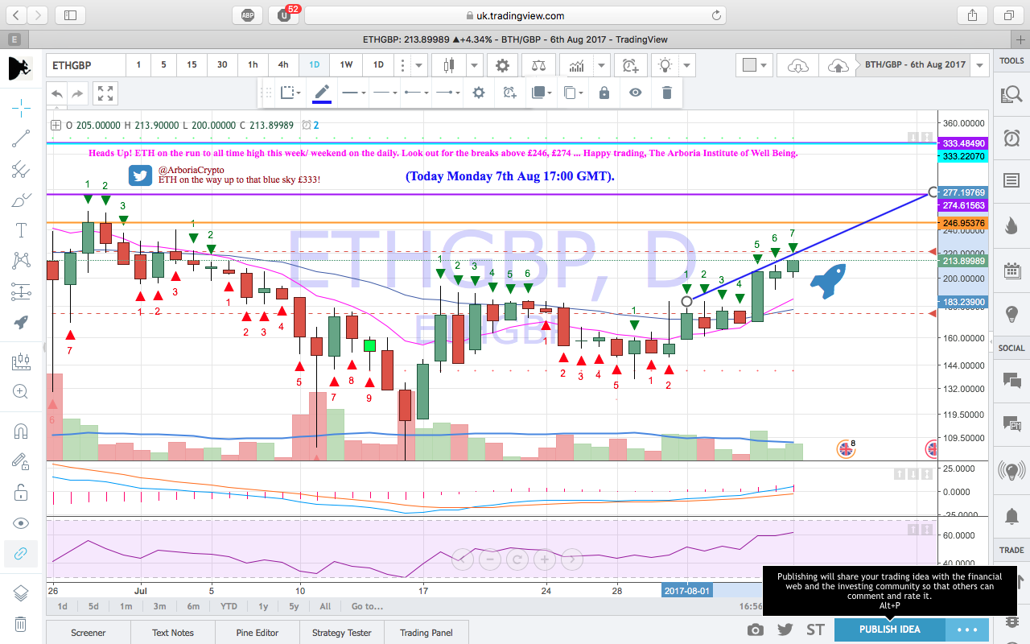Toggle lock all drawing tools

(21, 493)
